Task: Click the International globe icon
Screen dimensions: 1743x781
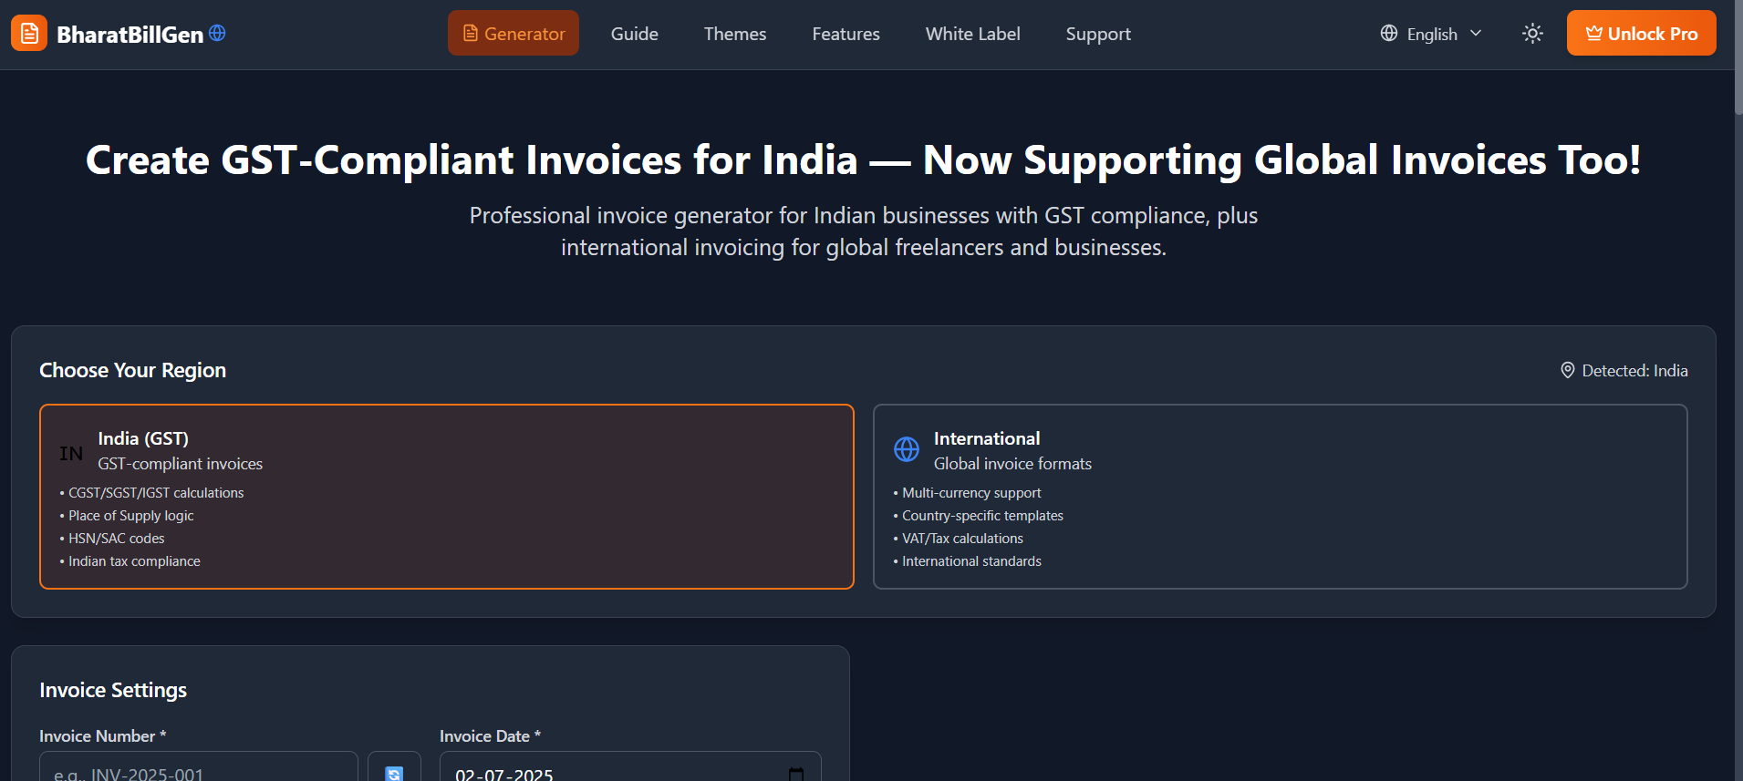Action: pos(907,449)
